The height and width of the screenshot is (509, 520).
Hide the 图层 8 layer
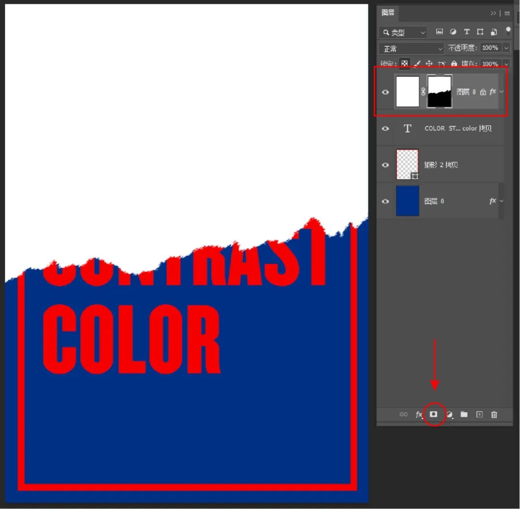[385, 92]
